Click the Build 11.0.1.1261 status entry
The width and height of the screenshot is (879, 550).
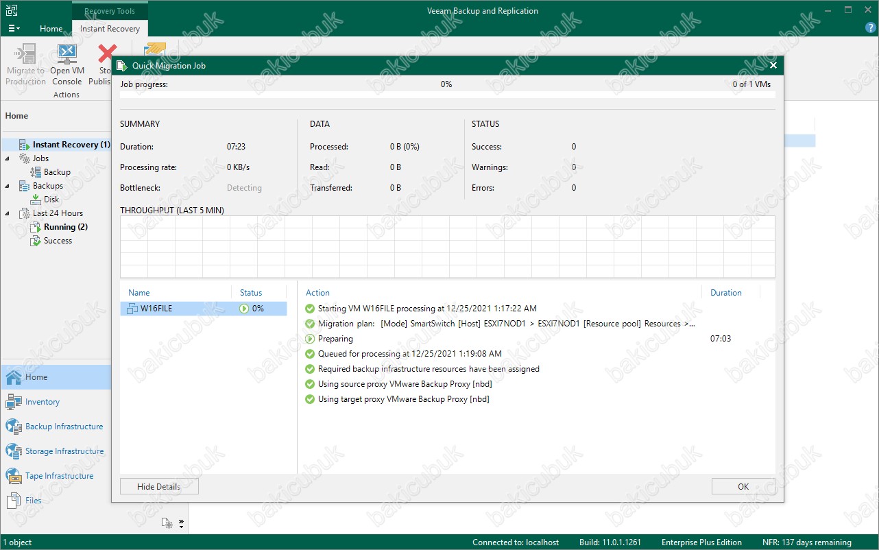[x=609, y=542]
